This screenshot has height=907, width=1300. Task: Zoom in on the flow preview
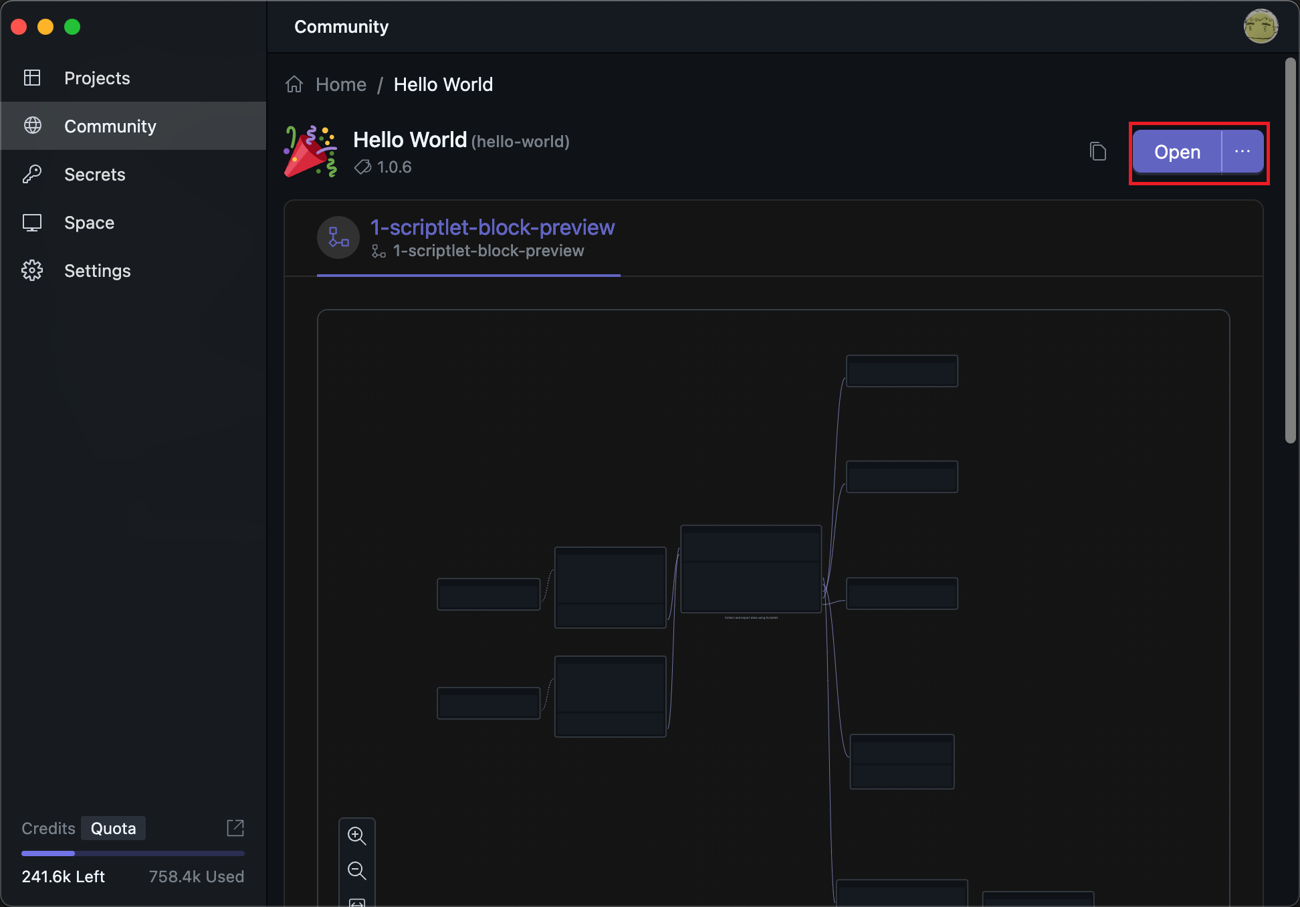pos(356,836)
